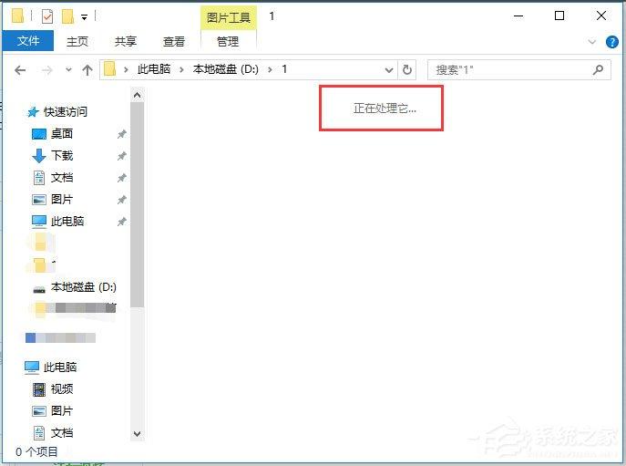The image size is (626, 466).
Task: Select 快速访问 in the navigation pane
Action: (x=66, y=112)
